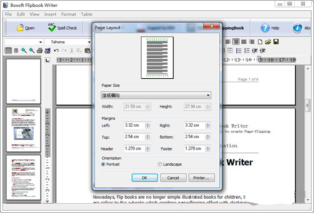Click the Header 1.270 cm field
Viewport: 314px width, 213px height.
pyautogui.click(x=135, y=148)
